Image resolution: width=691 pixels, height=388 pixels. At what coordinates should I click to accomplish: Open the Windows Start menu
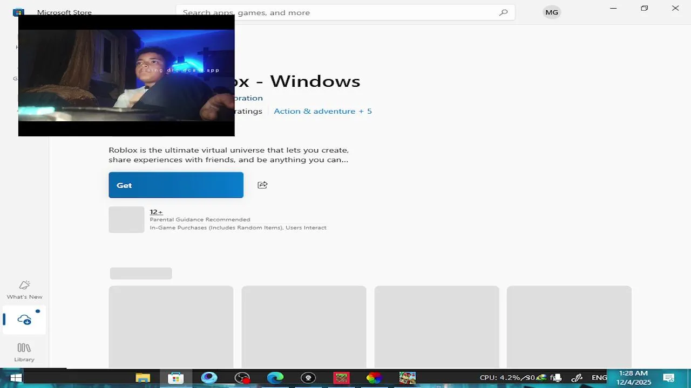(16, 378)
